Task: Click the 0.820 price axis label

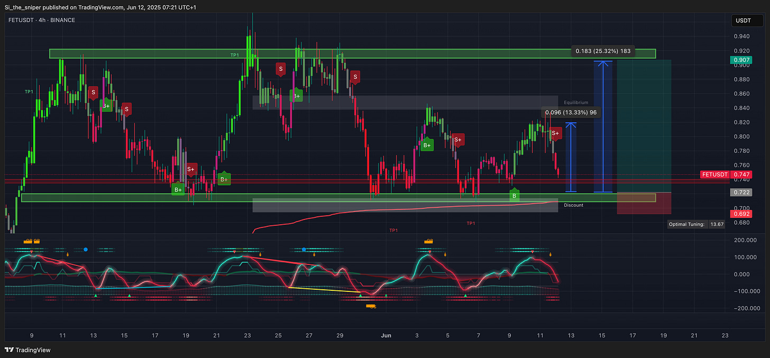Action: click(x=741, y=122)
